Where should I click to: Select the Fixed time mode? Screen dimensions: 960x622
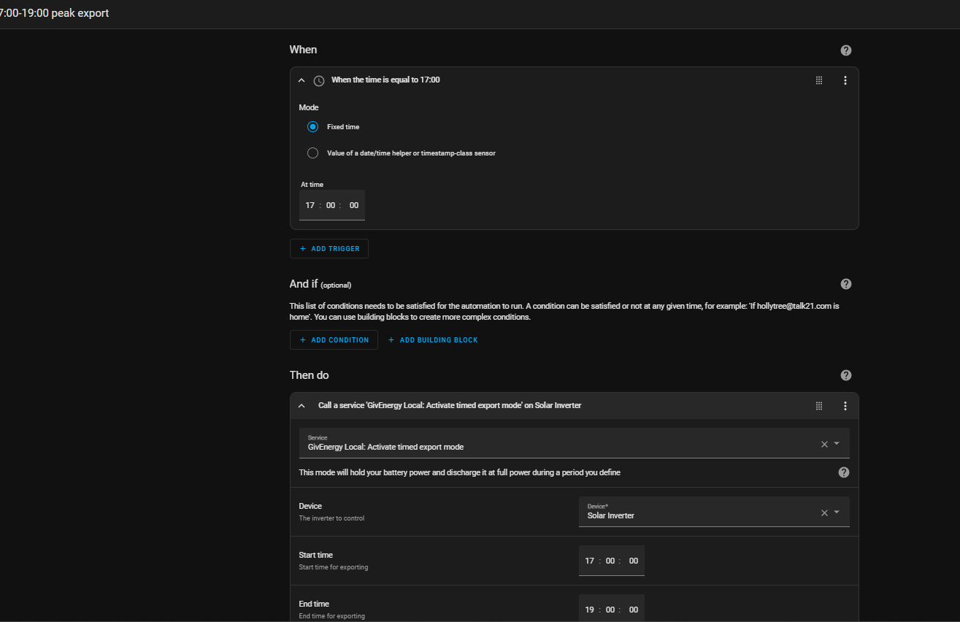click(x=313, y=126)
